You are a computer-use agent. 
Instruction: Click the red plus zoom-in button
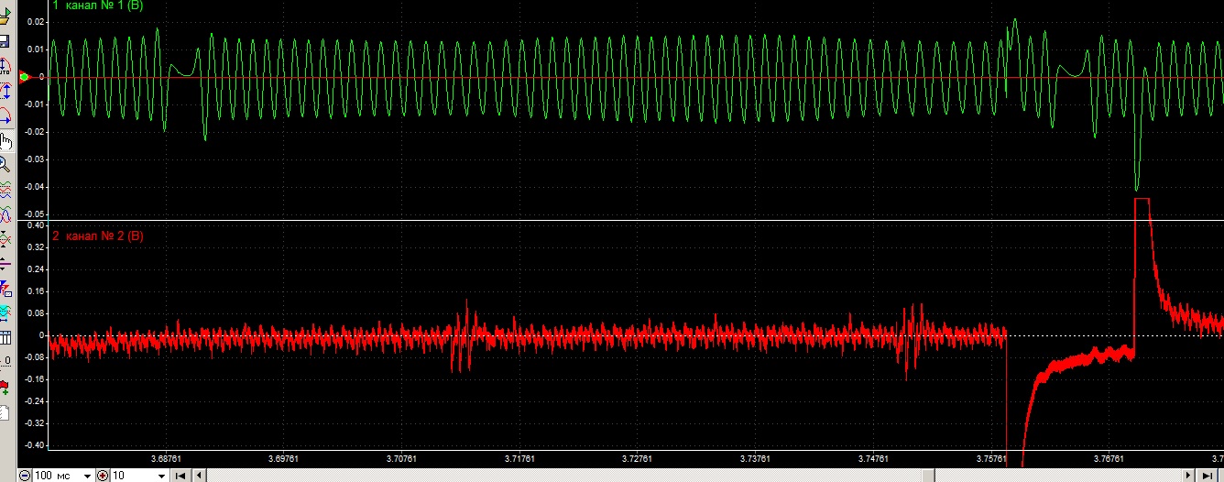pyautogui.click(x=103, y=476)
